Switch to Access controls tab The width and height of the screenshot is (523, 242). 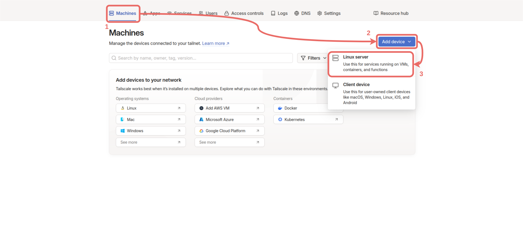[244, 13]
